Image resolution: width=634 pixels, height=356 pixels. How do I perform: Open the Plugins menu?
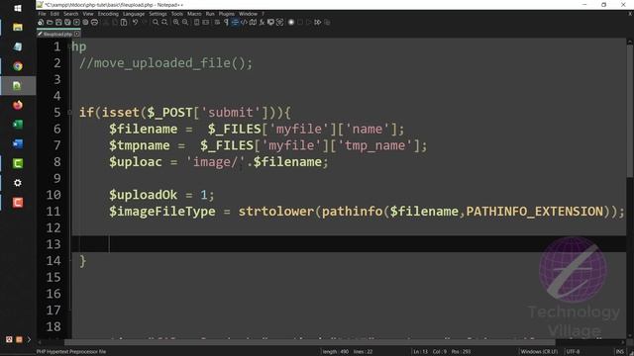[227, 14]
